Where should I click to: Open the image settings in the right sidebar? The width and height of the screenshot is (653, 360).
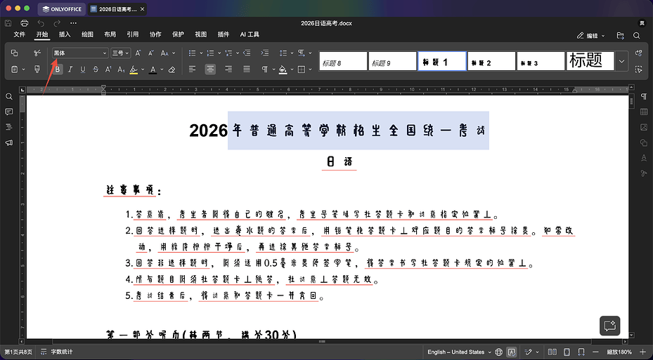click(644, 127)
